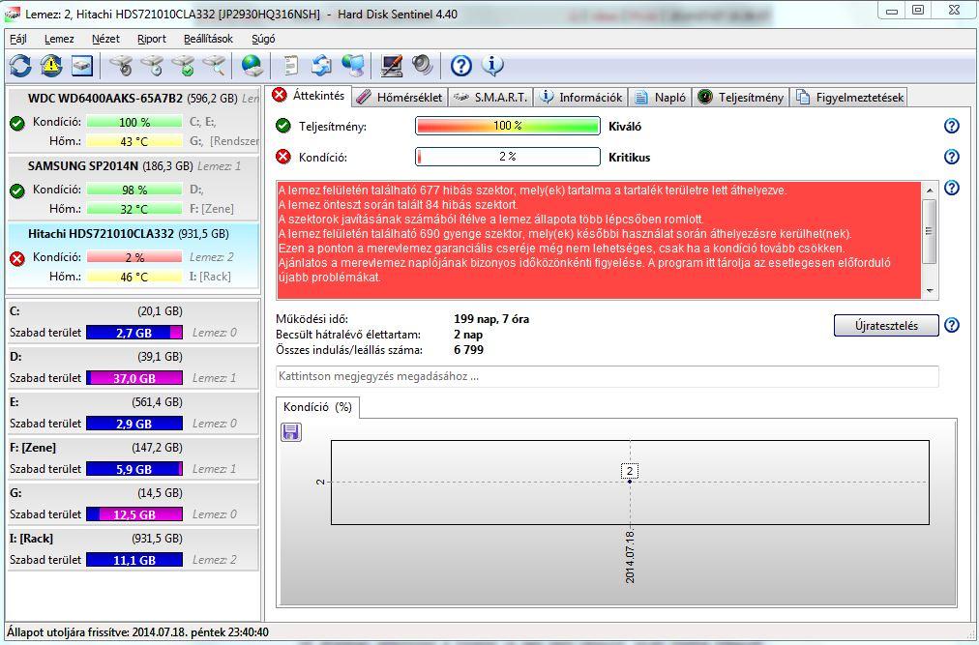
Task: Switch to the Napló tab
Action: (x=661, y=98)
